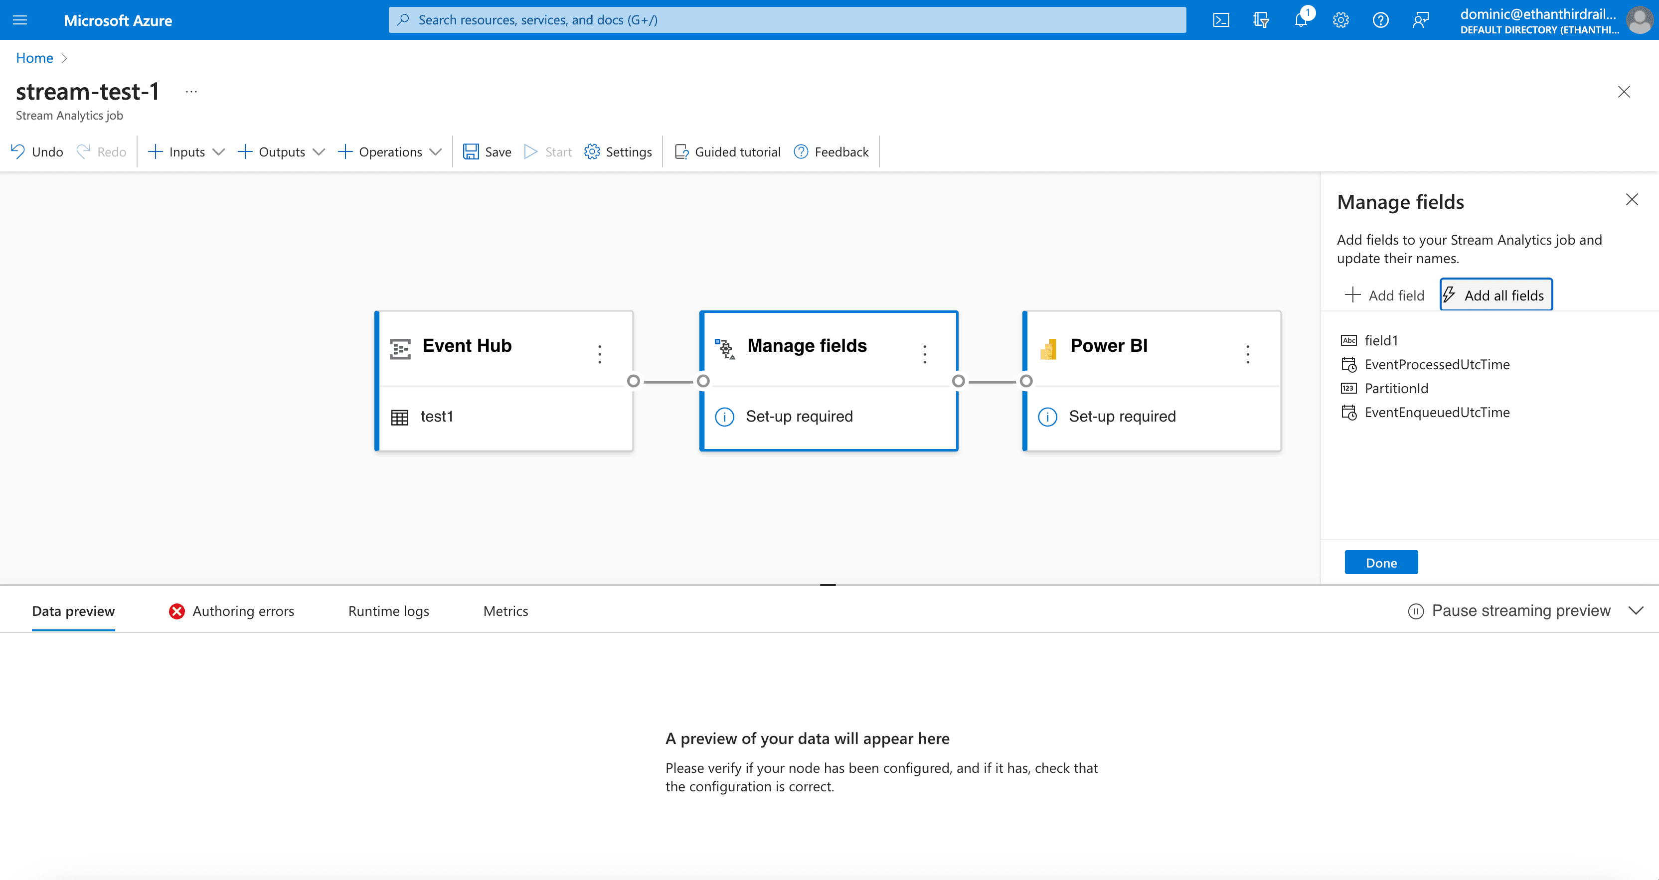1659x880 pixels.
Task: Open job Settings in the toolbar
Action: [x=618, y=152]
